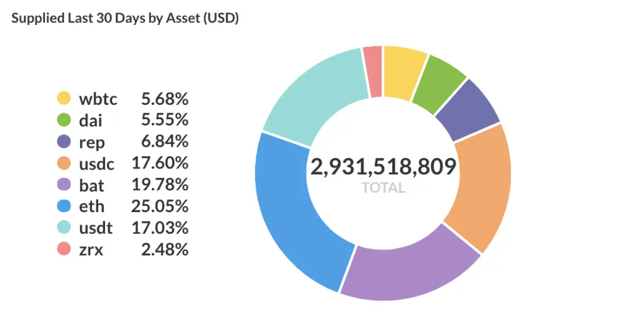Select the blue eth legend dot

tap(64, 207)
